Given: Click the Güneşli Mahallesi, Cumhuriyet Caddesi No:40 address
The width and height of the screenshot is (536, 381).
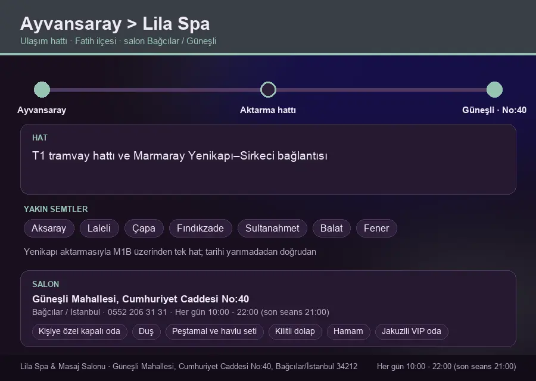Looking at the screenshot, I should coord(141,299).
